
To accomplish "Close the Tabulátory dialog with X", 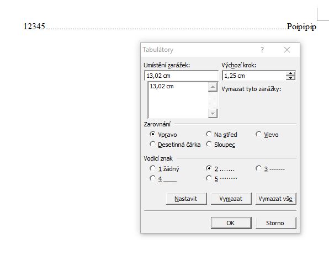I will coord(287,50).
